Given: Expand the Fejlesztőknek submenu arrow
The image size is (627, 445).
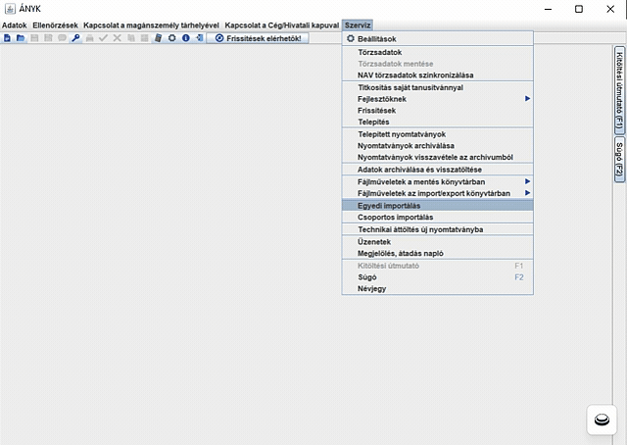Looking at the screenshot, I should tap(527, 99).
